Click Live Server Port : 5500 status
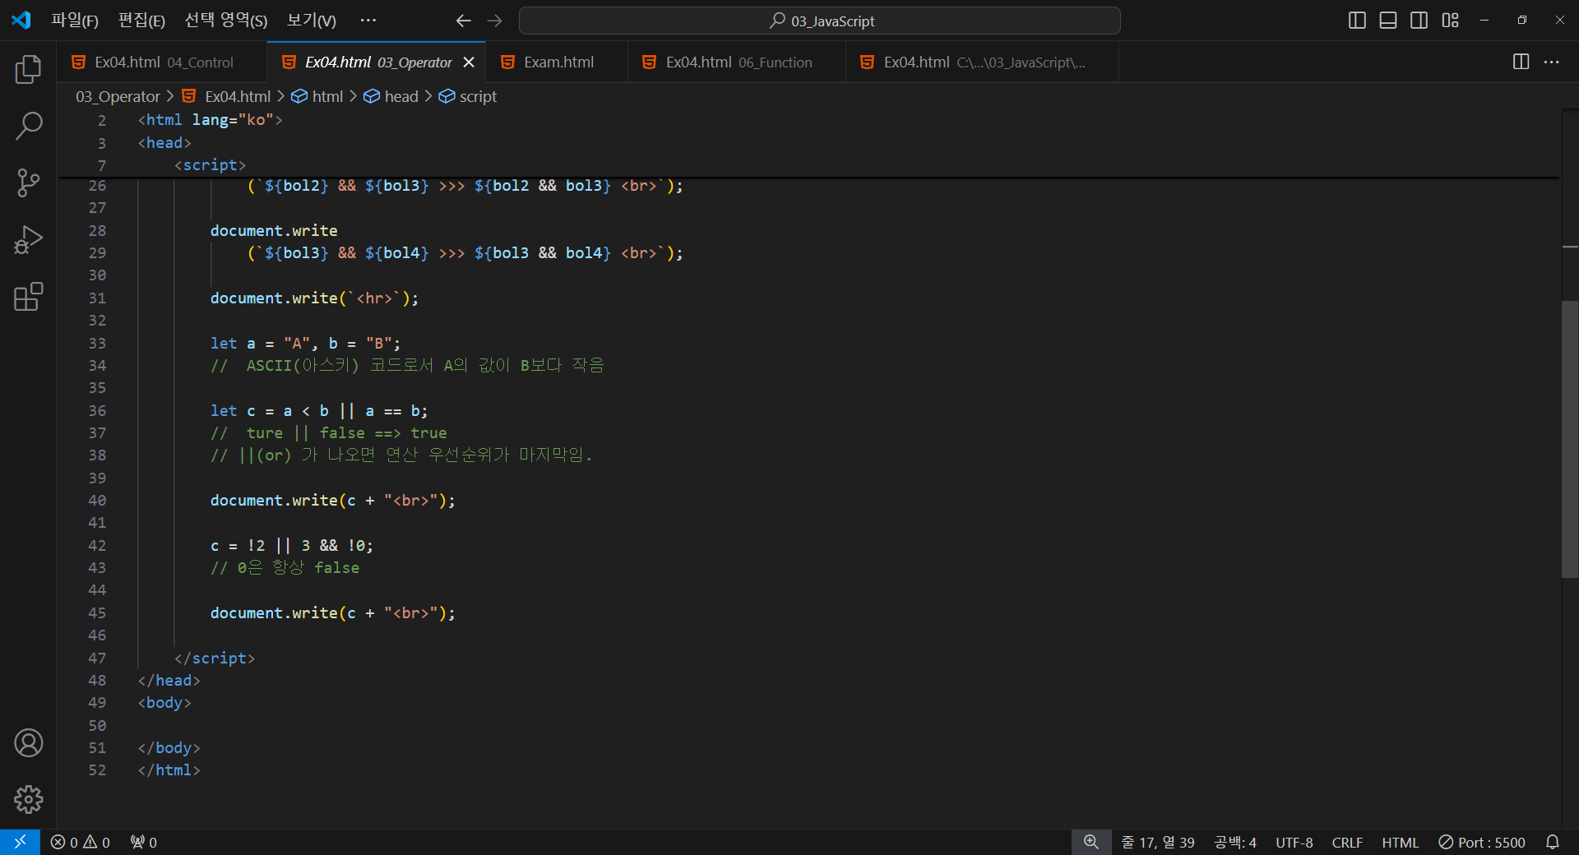 (1482, 842)
